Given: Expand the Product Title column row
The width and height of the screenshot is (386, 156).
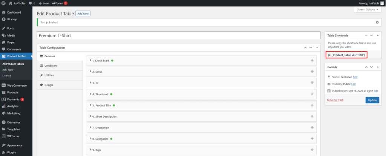Looking at the screenshot, I should pyautogui.click(x=102, y=106).
